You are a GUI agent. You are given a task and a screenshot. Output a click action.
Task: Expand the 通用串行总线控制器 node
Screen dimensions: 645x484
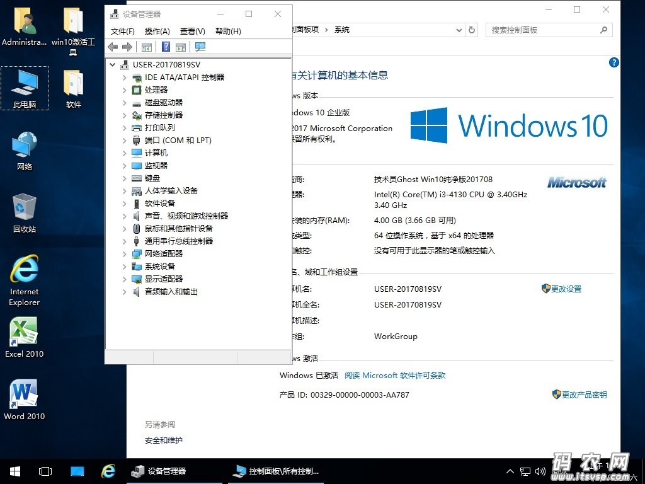pyautogui.click(x=124, y=241)
